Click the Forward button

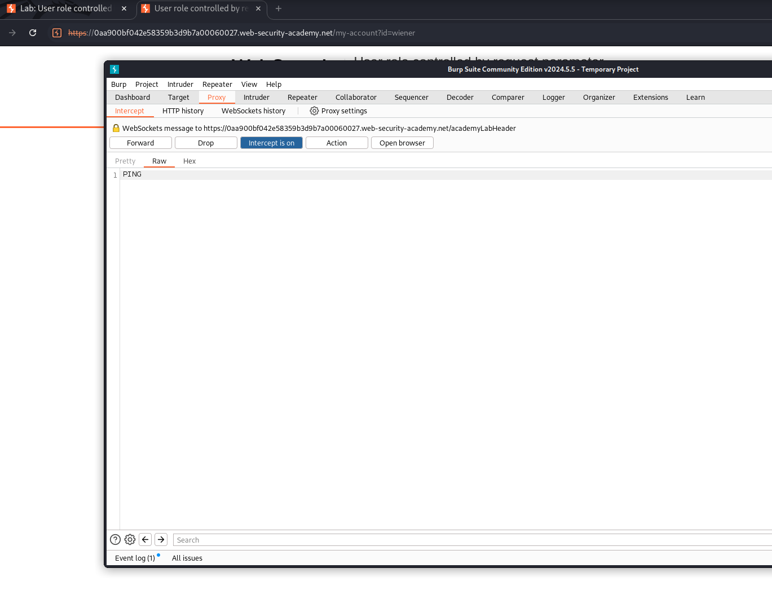(x=140, y=143)
